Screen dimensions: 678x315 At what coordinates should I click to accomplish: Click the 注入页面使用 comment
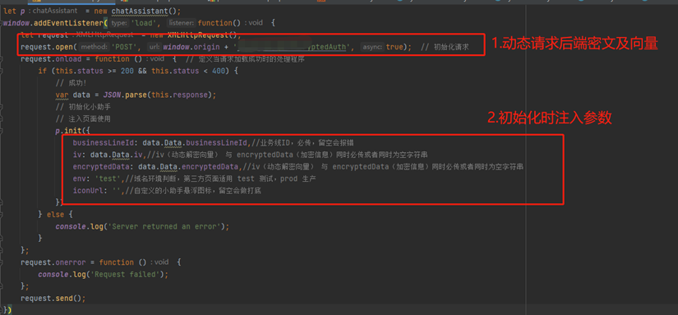pyautogui.click(x=84, y=118)
